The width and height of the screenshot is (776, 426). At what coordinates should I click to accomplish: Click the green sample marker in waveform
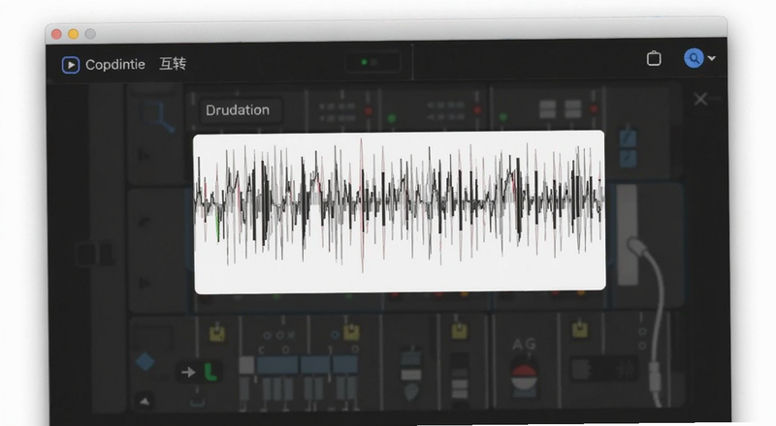[x=217, y=228]
